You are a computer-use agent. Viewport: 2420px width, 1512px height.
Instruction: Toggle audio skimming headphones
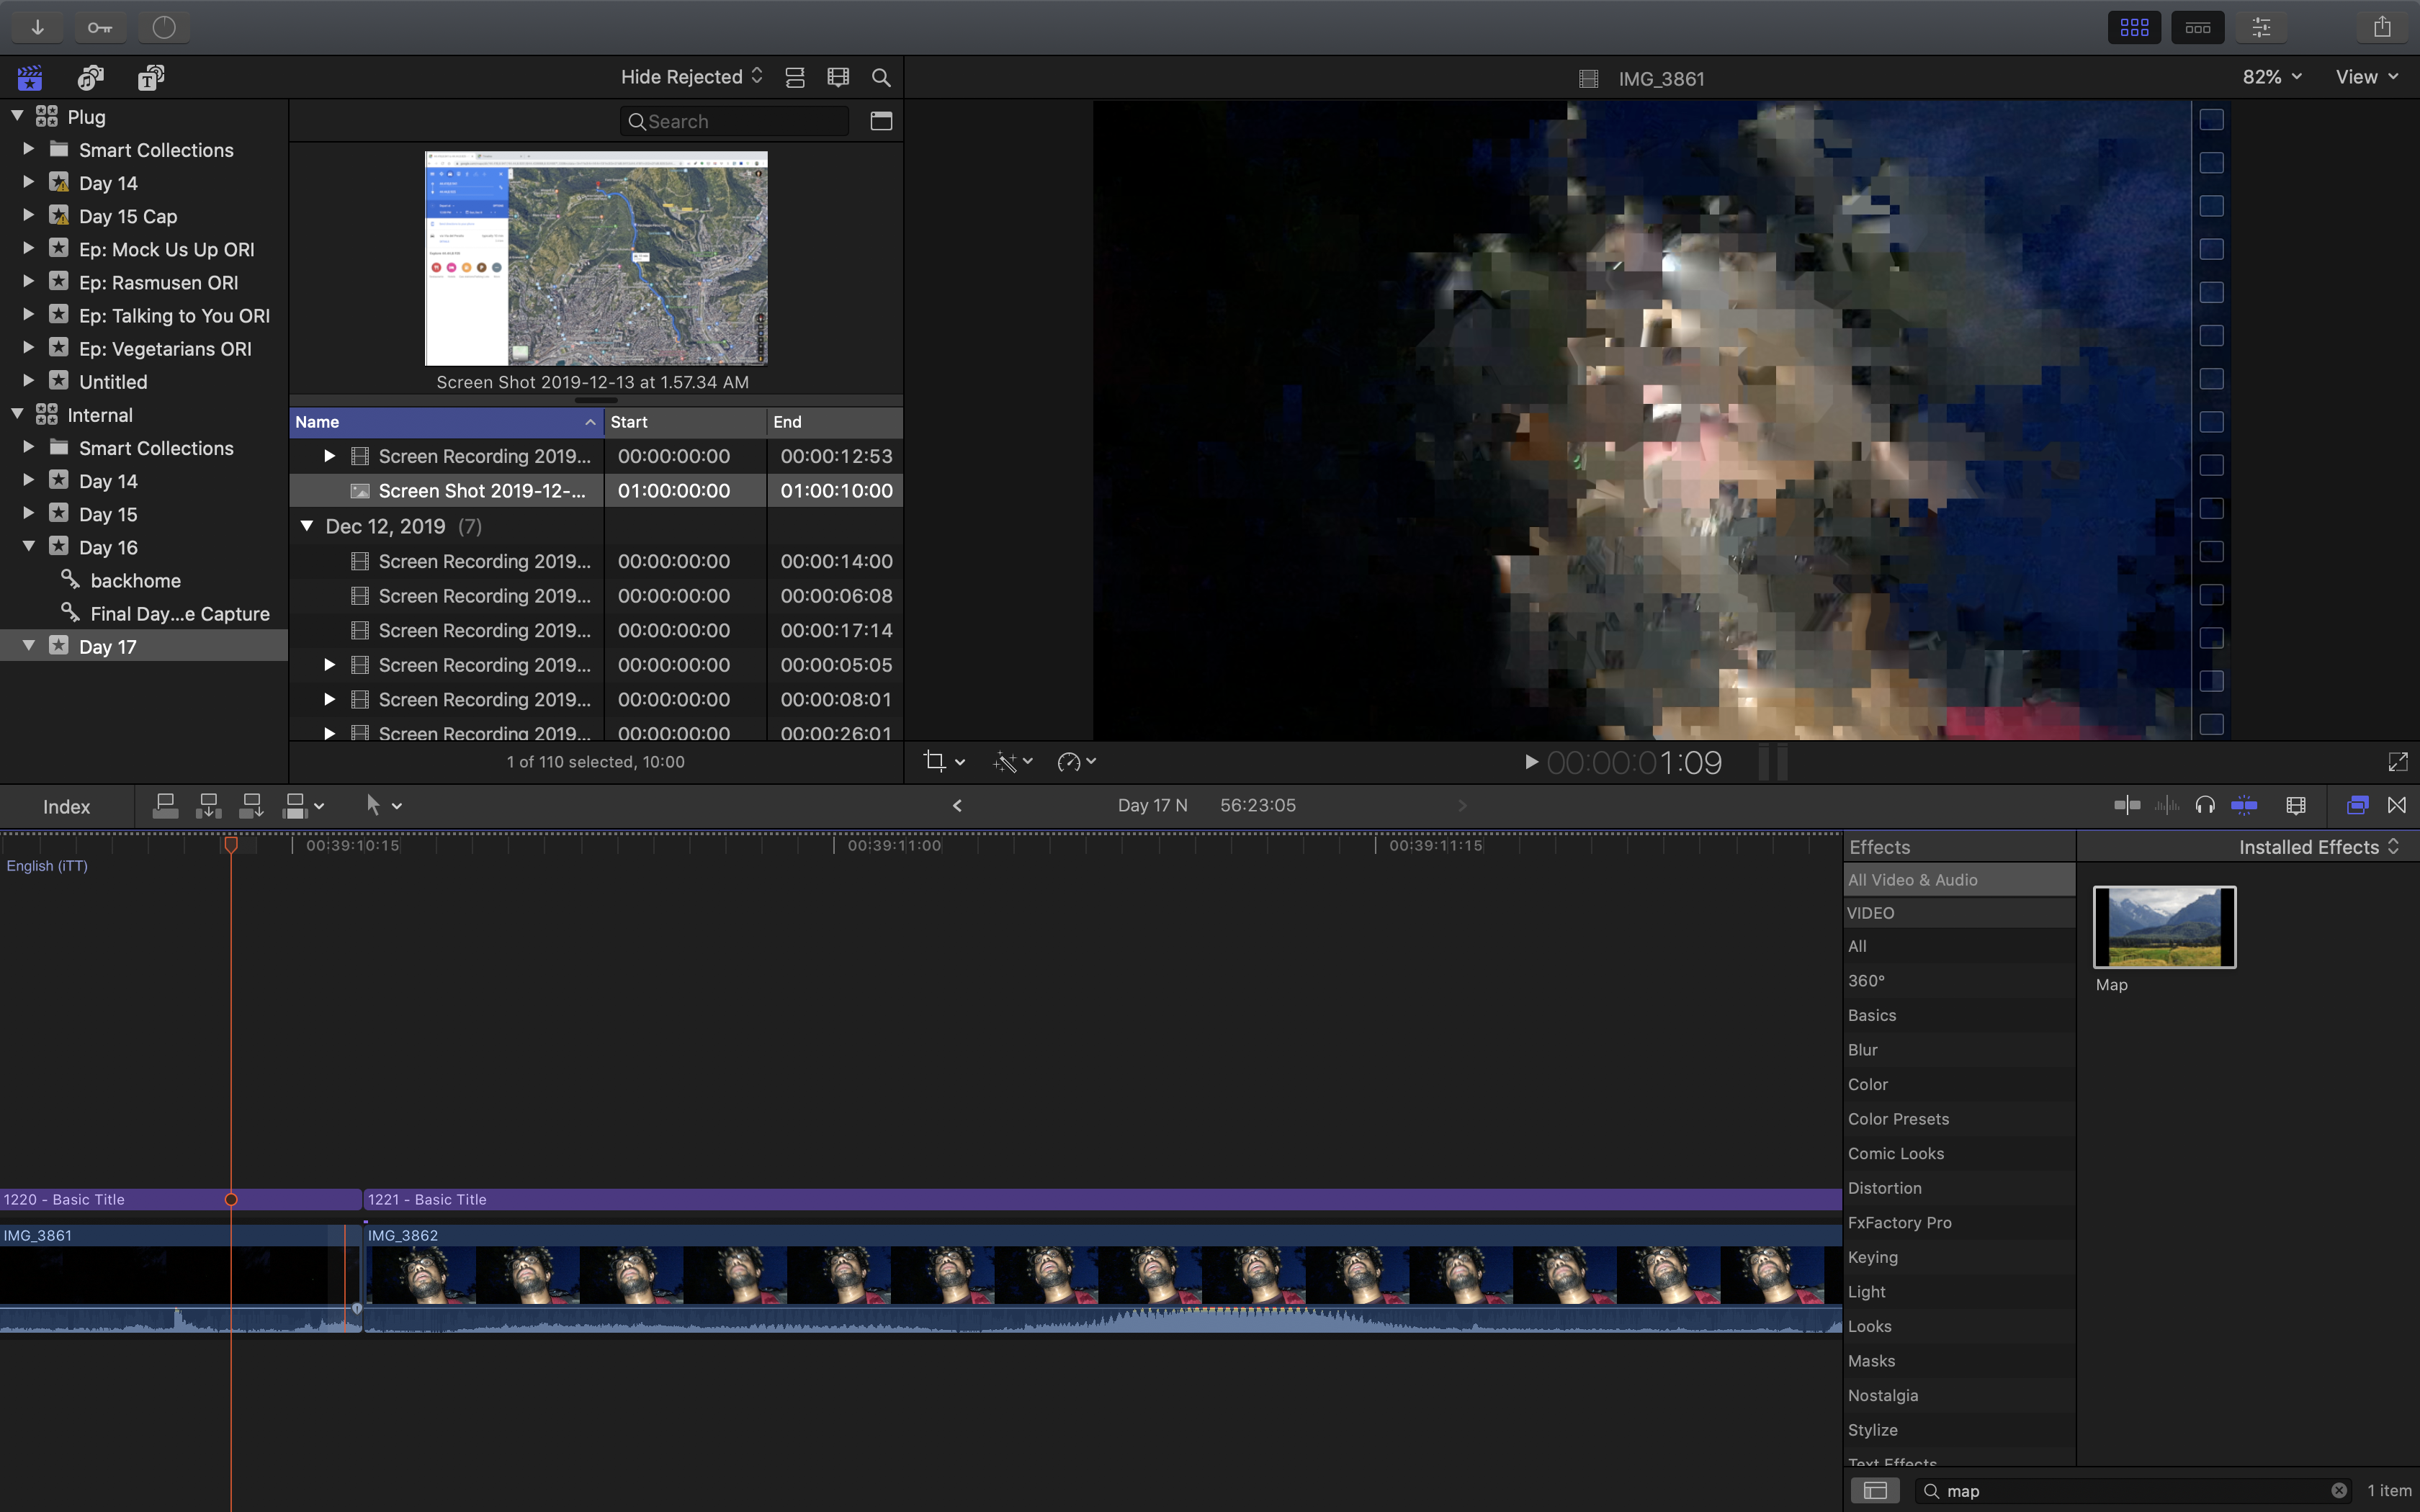point(2205,805)
